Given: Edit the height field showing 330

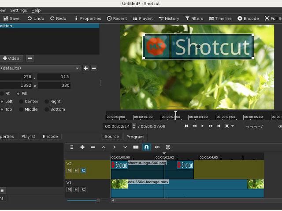Looking at the screenshot, I should [x=54, y=85].
